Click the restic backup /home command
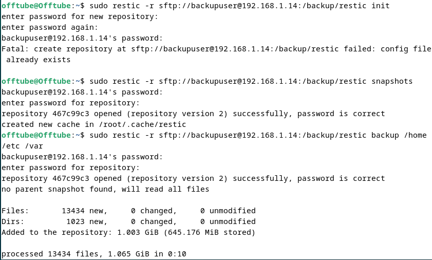This screenshot has width=432, height=260. (258, 135)
